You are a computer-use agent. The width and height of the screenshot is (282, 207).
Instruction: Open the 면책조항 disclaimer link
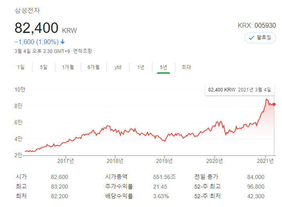(x=83, y=51)
